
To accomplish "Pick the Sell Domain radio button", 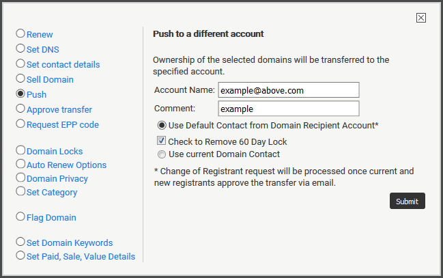I will pos(20,79).
